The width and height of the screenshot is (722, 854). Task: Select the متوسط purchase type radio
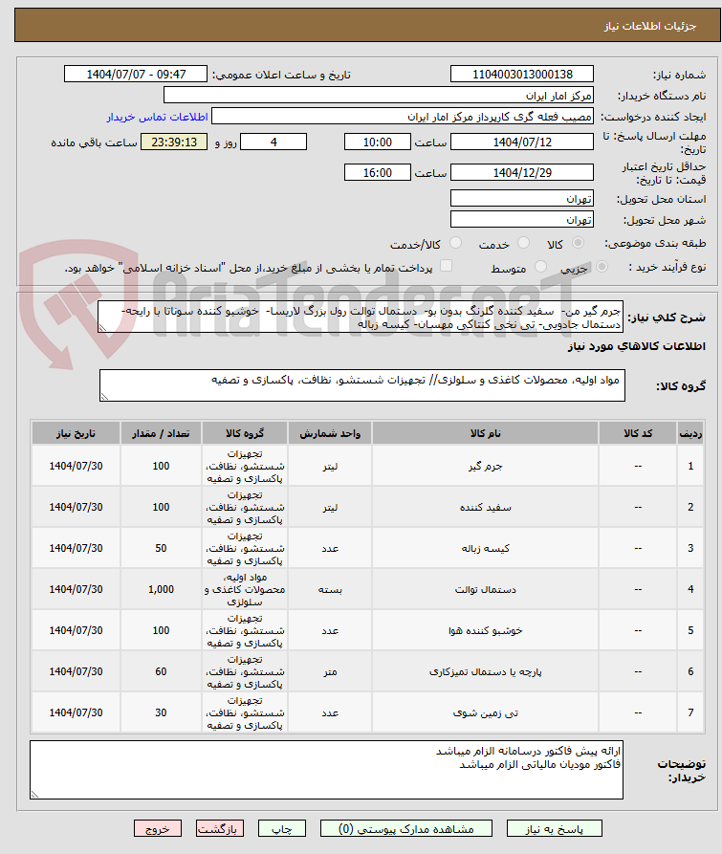tap(540, 266)
